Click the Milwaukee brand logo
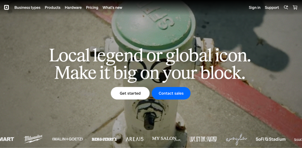This screenshot has height=148, width=302. coord(33,139)
